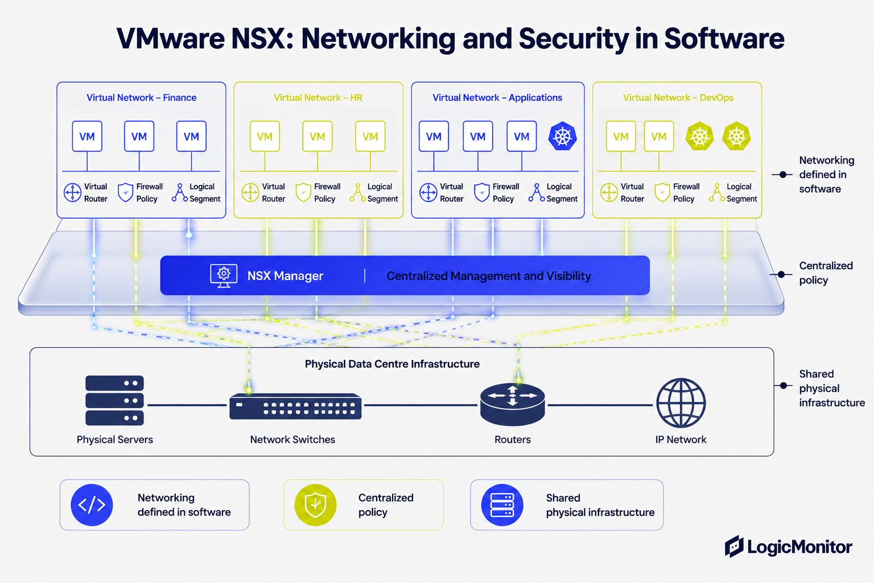Click the Virtual Router icon in DevOps network

[x=609, y=192]
